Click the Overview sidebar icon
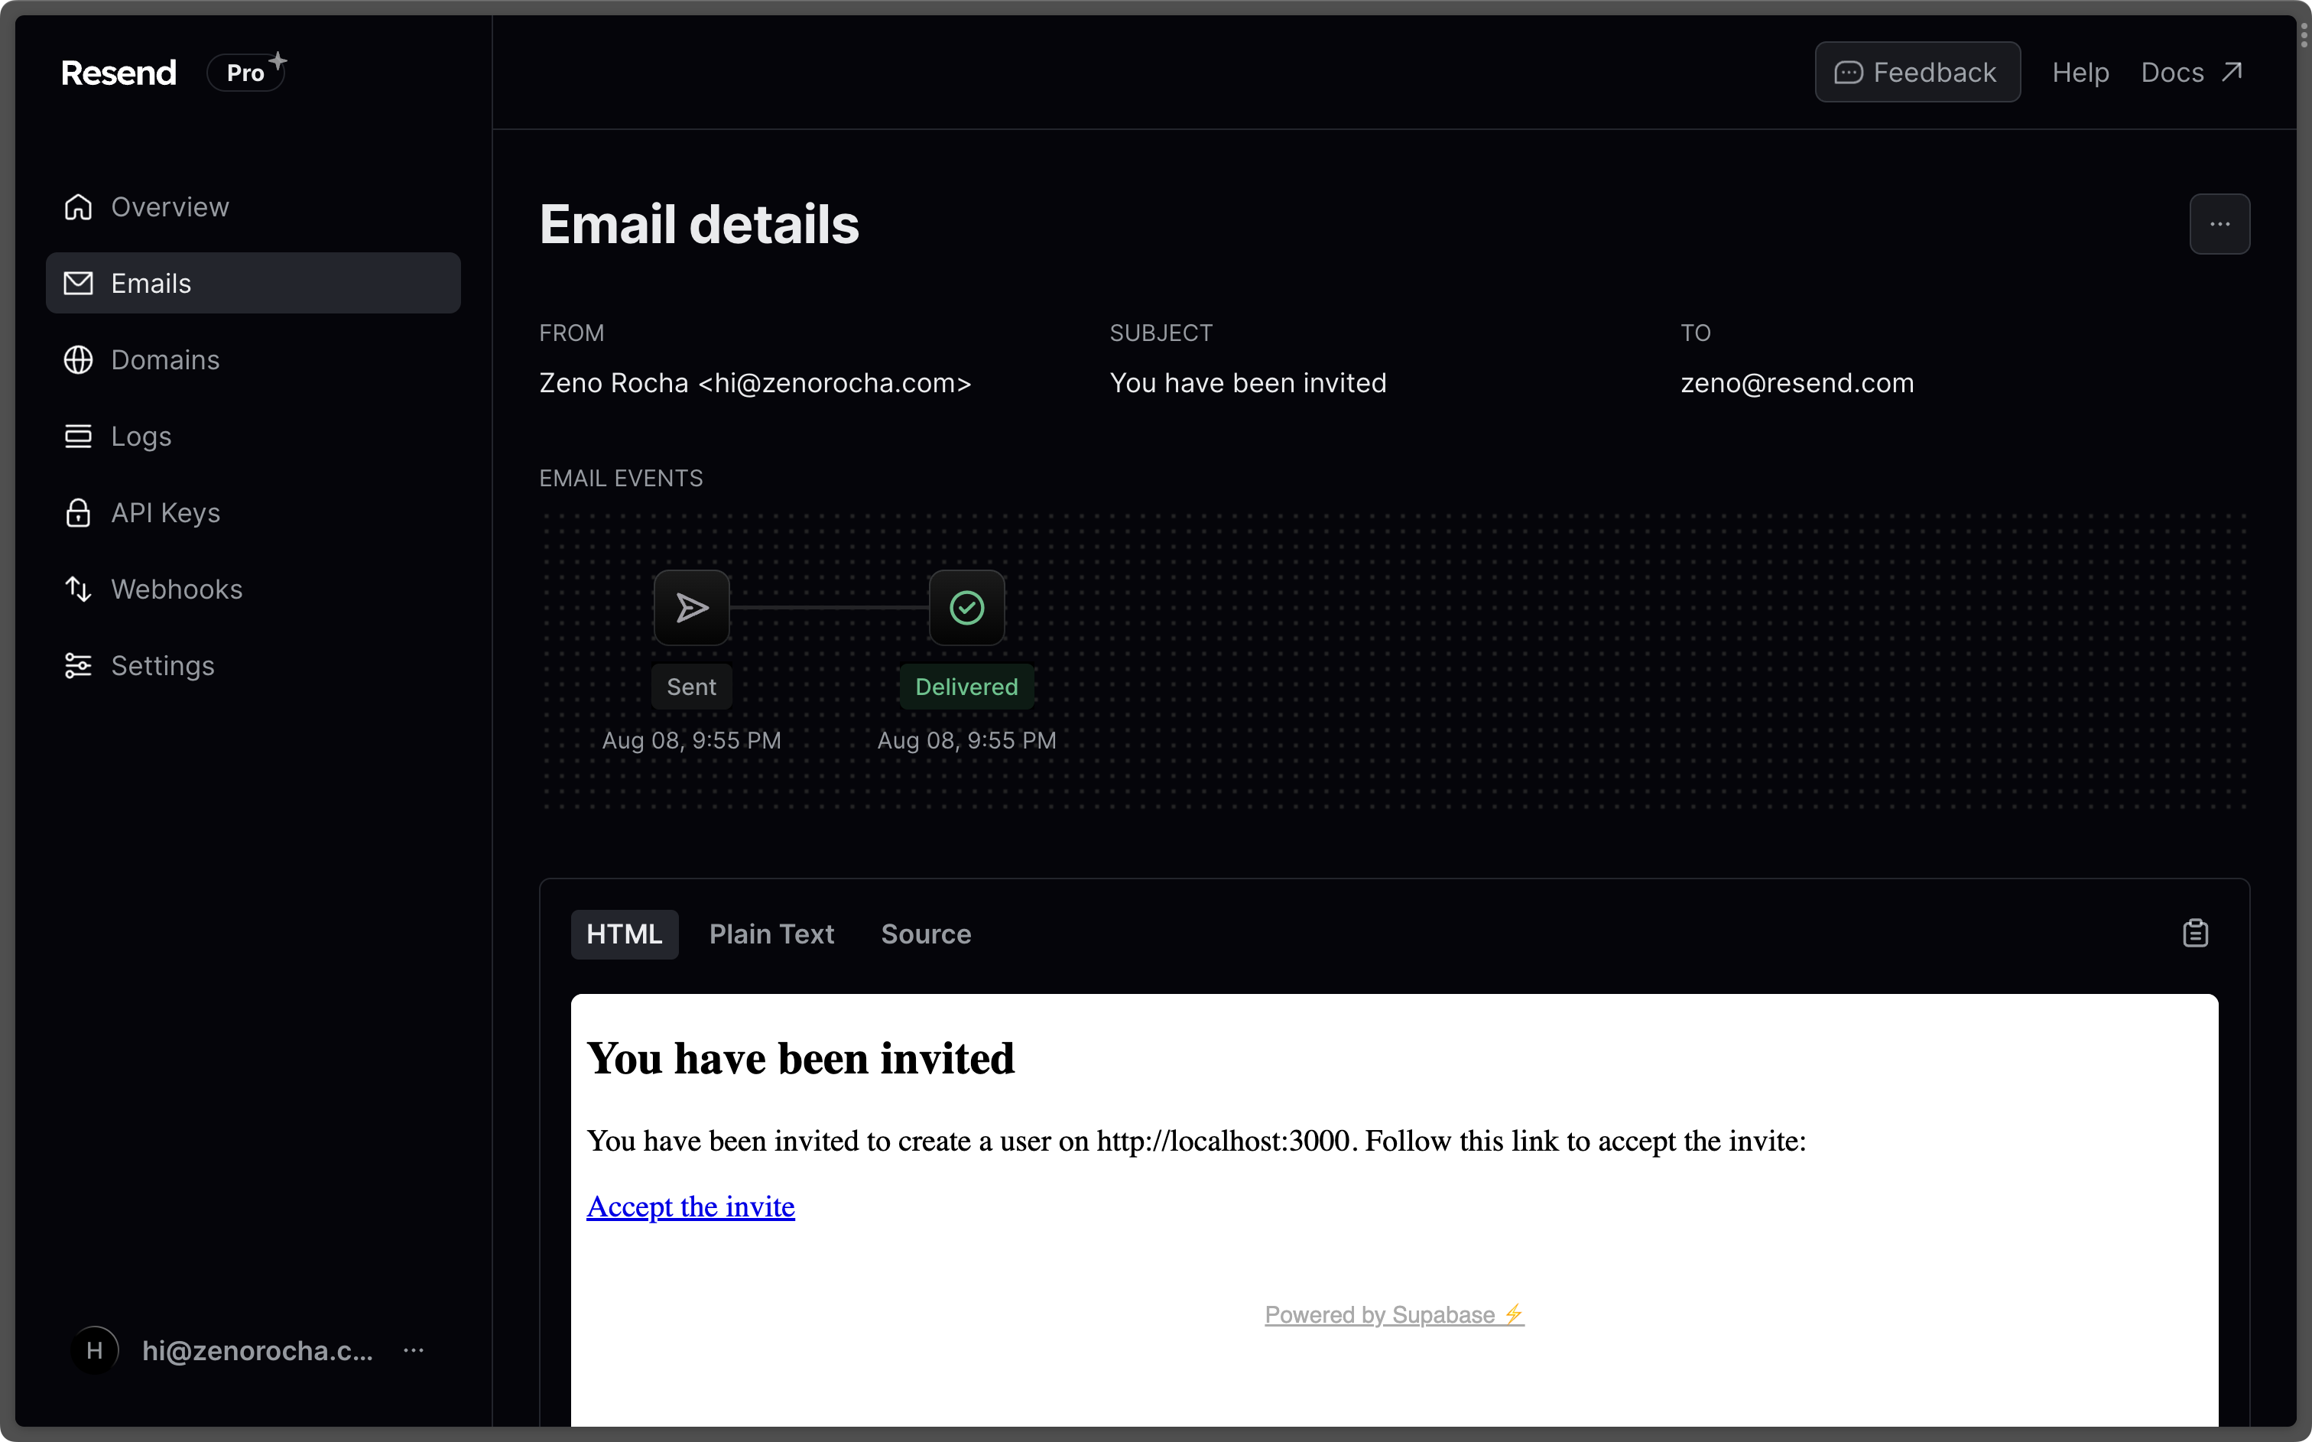2312x1442 pixels. pyautogui.click(x=80, y=206)
